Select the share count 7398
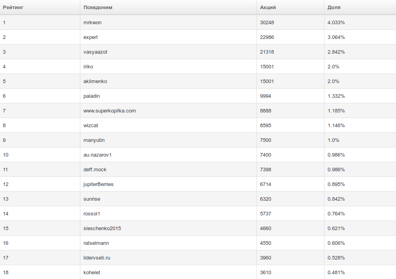The height and width of the screenshot is (279, 396). pos(266,170)
